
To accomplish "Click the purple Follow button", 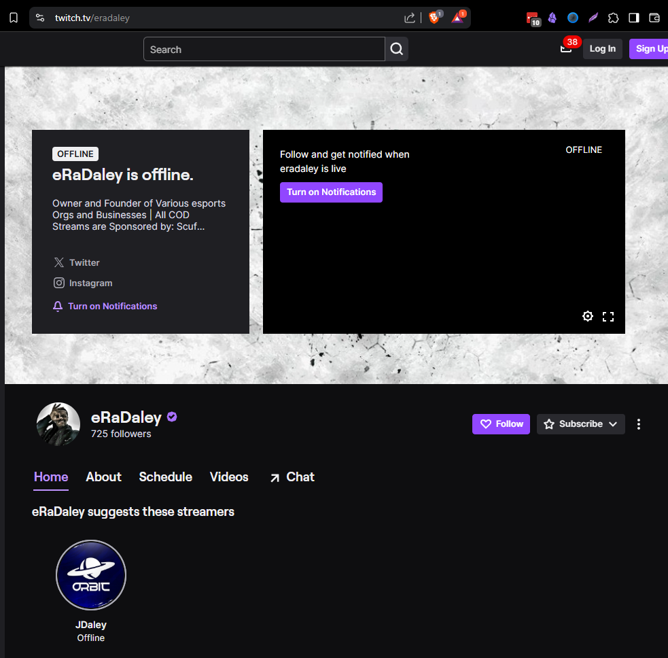I will [x=501, y=424].
